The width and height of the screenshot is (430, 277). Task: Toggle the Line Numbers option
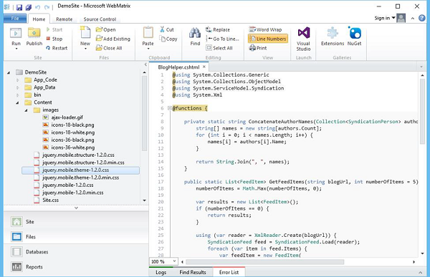[268, 39]
